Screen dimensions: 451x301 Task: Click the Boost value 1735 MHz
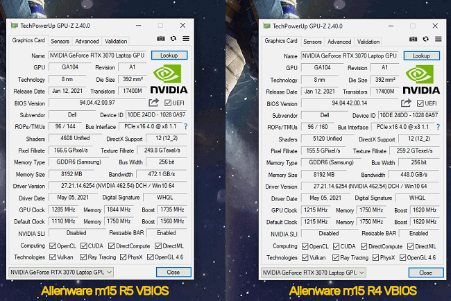click(172, 209)
